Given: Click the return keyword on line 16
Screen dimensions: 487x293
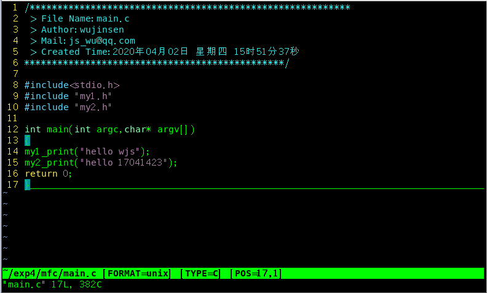Looking at the screenshot, I should click(41, 174).
